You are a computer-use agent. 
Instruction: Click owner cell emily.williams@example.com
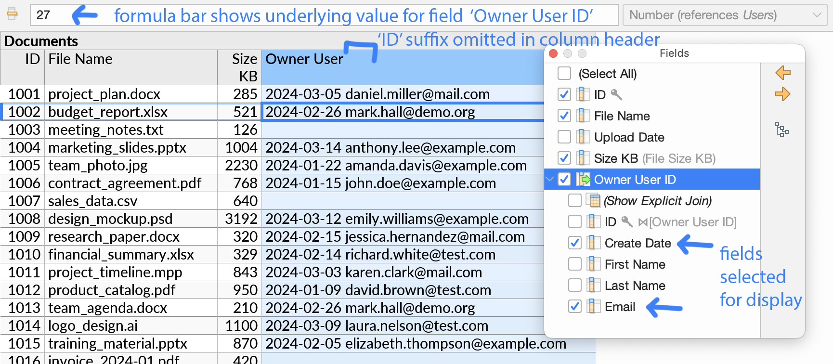403,219
